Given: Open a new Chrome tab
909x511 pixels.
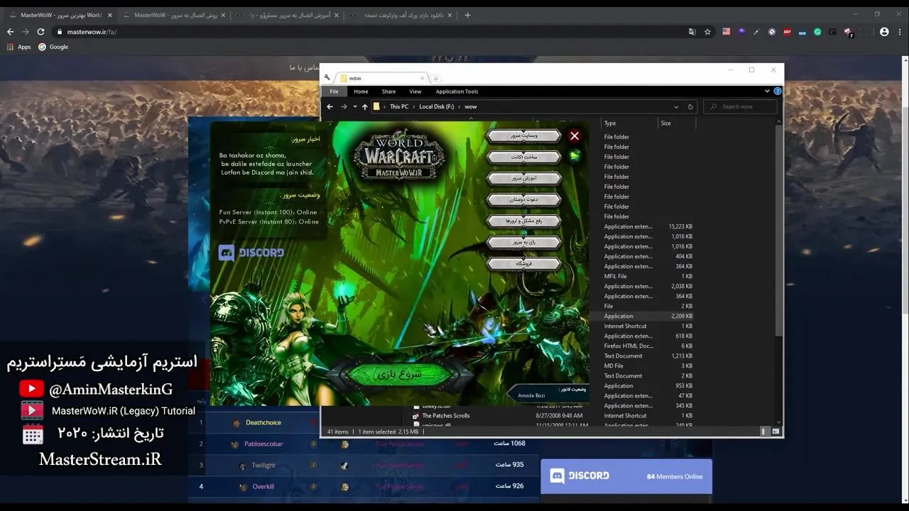Looking at the screenshot, I should pyautogui.click(x=467, y=15).
